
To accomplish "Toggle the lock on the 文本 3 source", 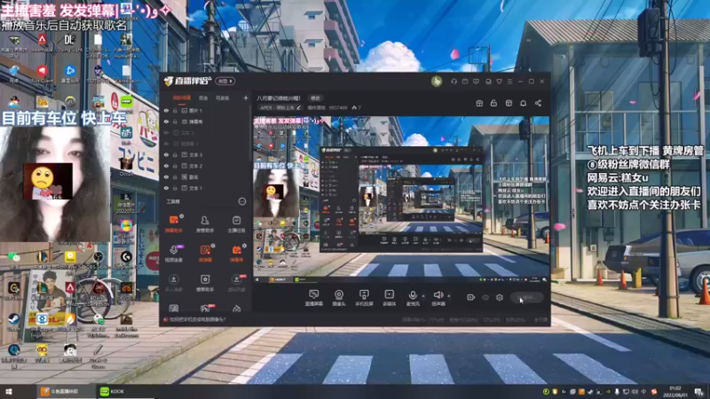I will [175, 154].
